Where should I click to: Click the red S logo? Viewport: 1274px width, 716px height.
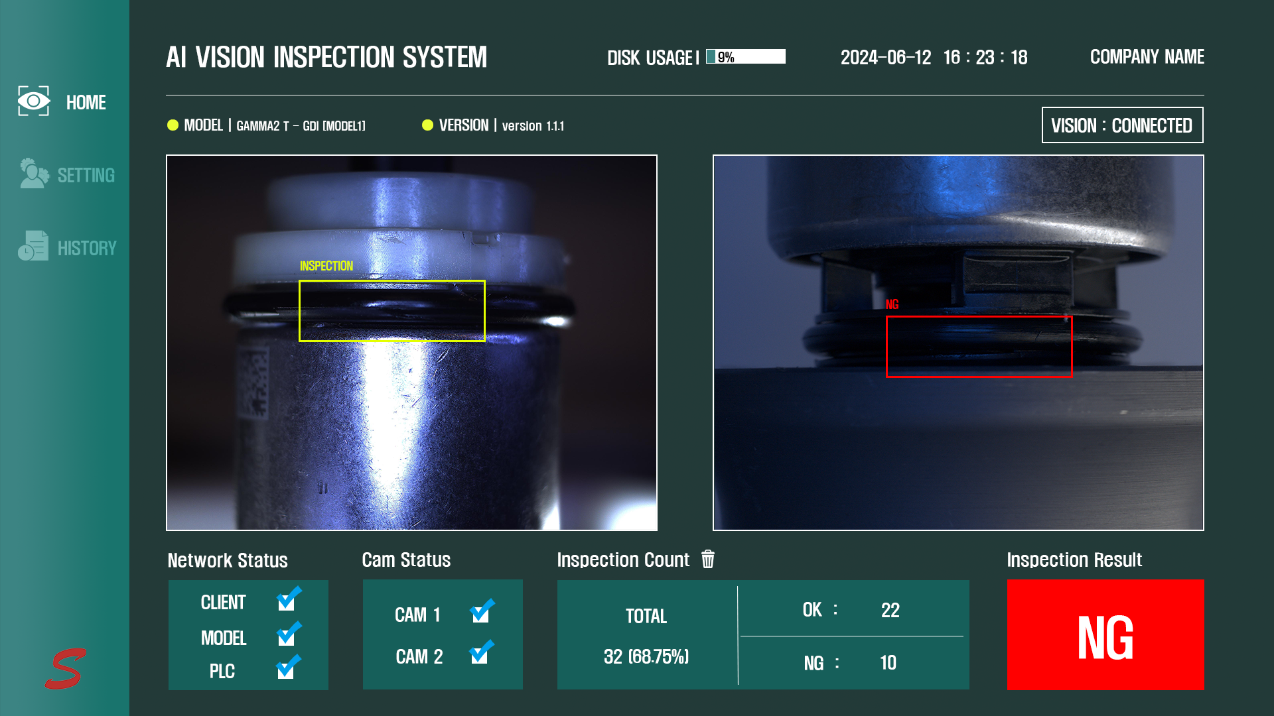coord(65,668)
